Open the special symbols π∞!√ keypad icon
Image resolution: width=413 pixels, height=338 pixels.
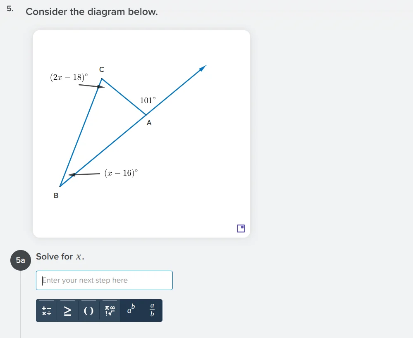click(x=109, y=310)
